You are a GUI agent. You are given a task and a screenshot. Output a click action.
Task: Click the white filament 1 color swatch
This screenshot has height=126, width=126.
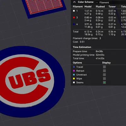click(x=74, y=11)
